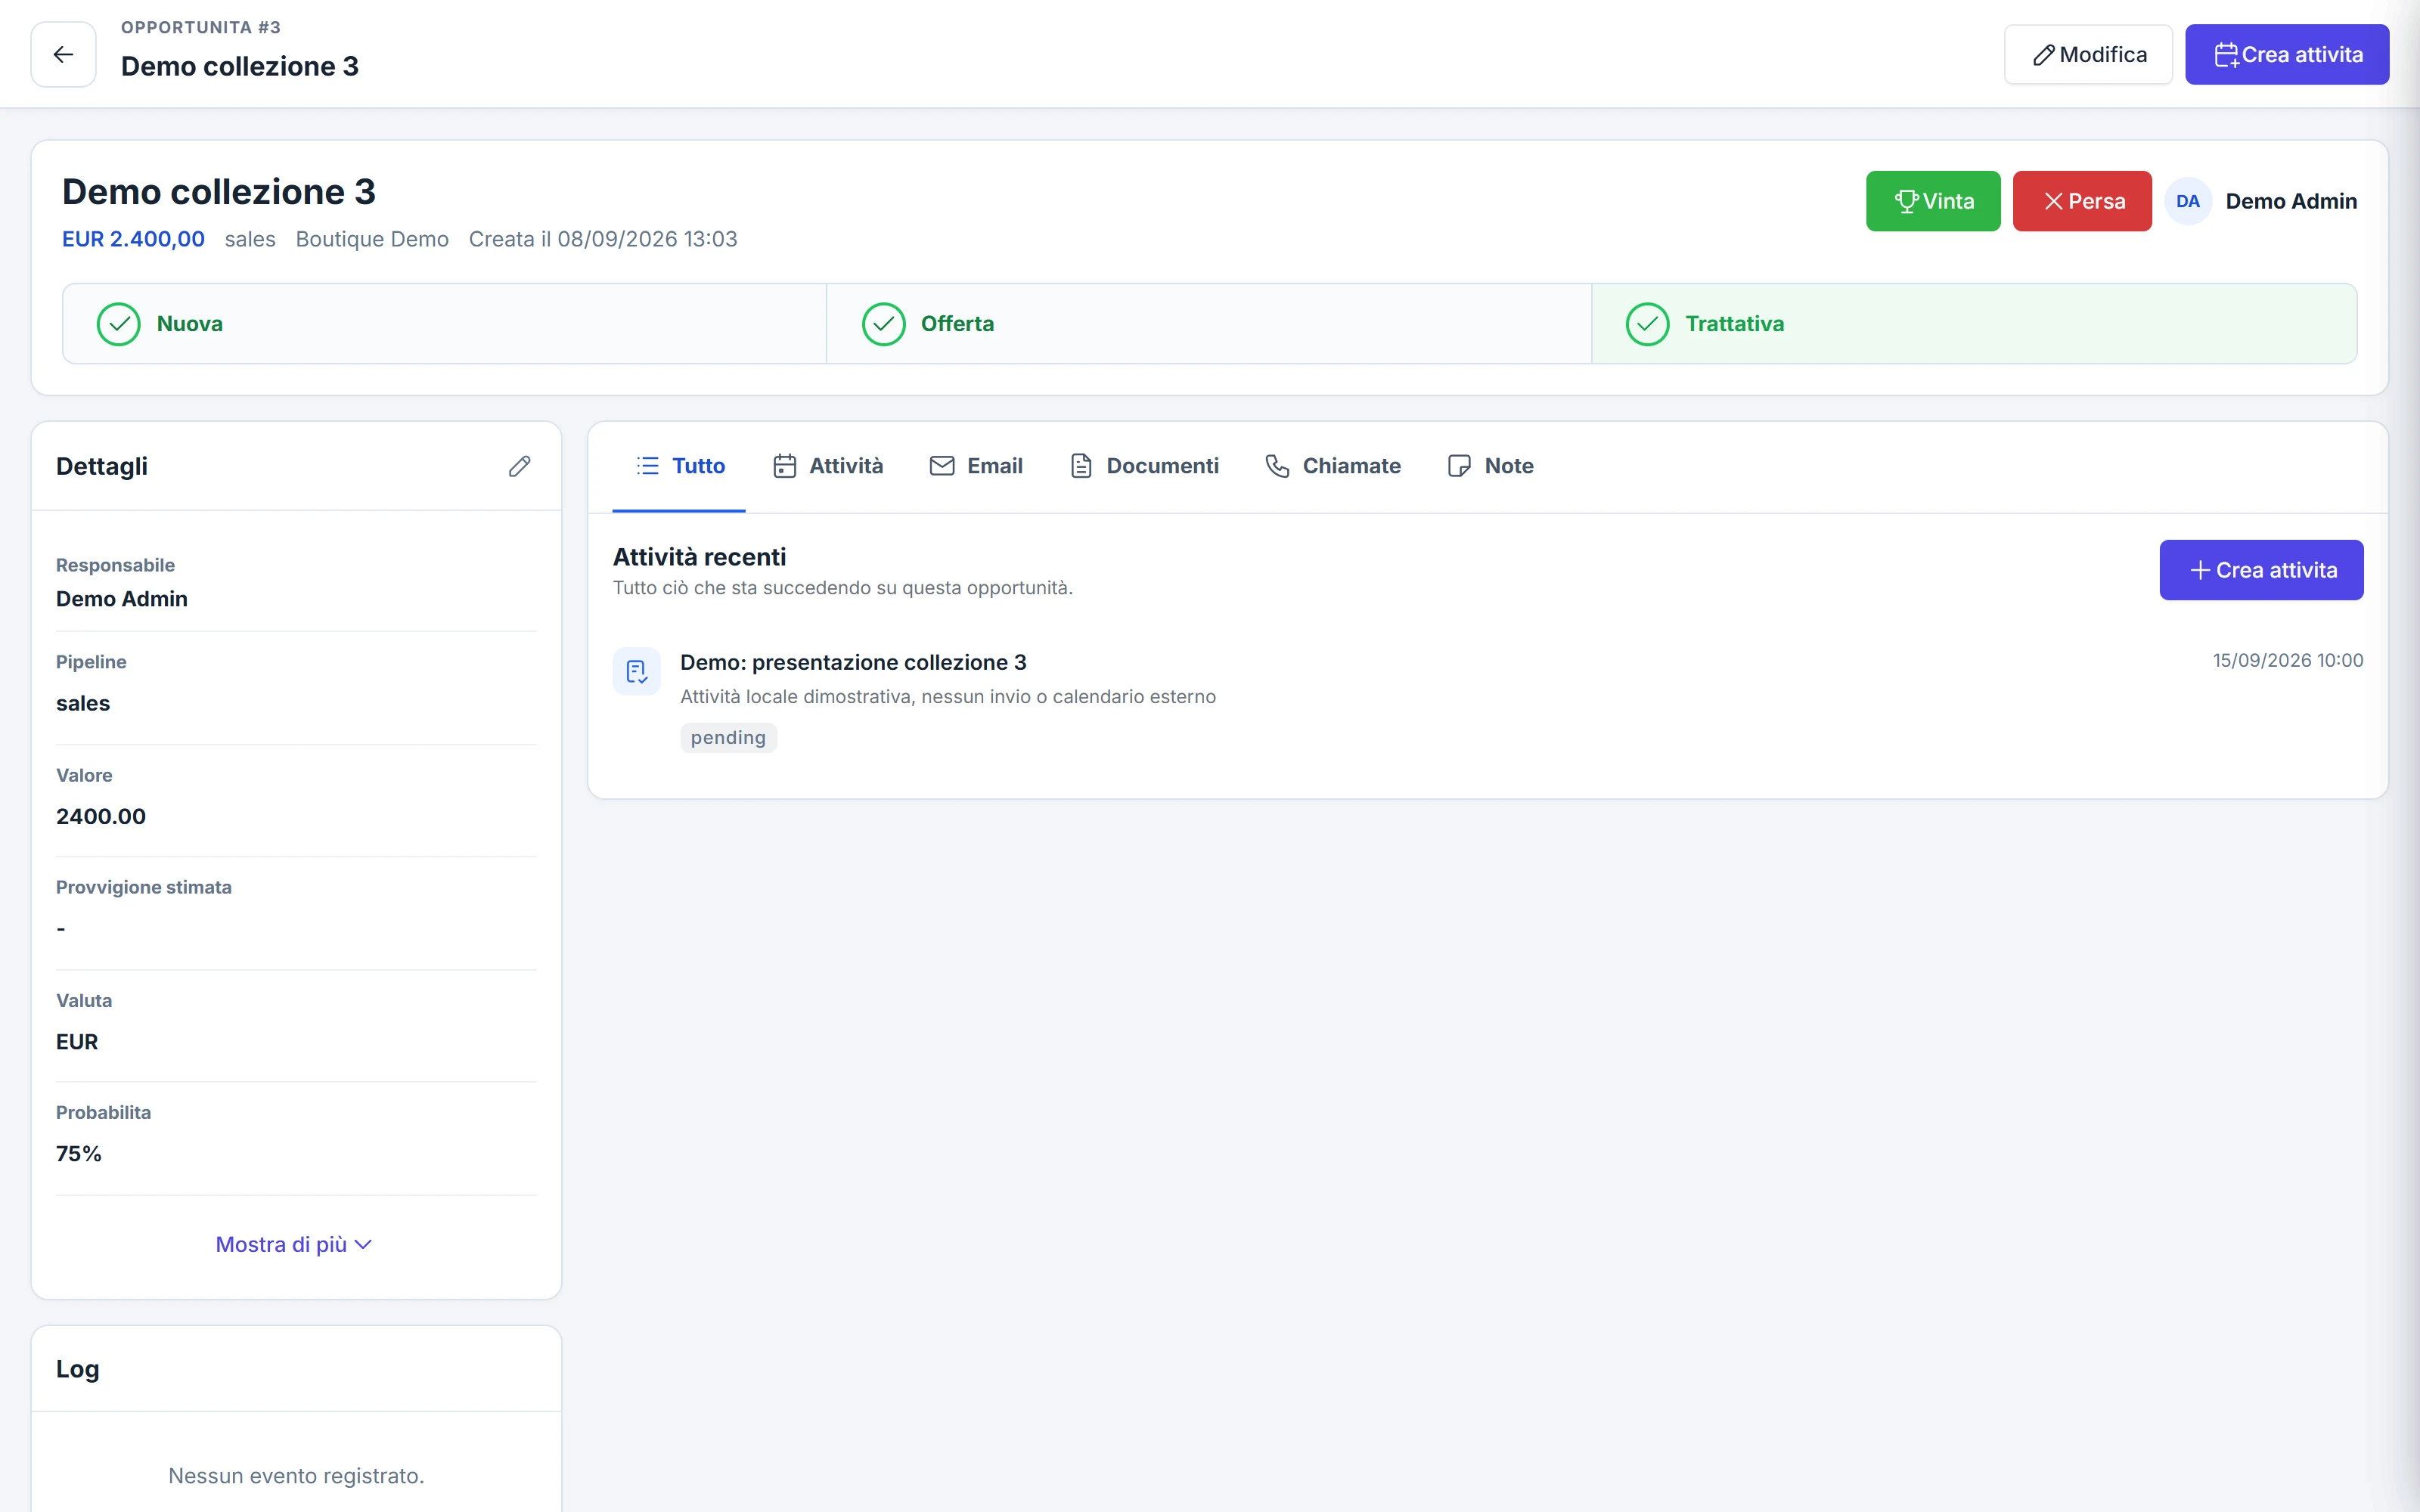Image resolution: width=2420 pixels, height=1512 pixels.
Task: Switch to the Note tab
Action: click(x=1490, y=467)
